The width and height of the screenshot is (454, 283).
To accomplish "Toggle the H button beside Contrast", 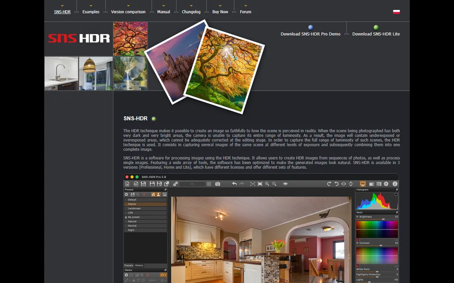I will coord(357,243).
